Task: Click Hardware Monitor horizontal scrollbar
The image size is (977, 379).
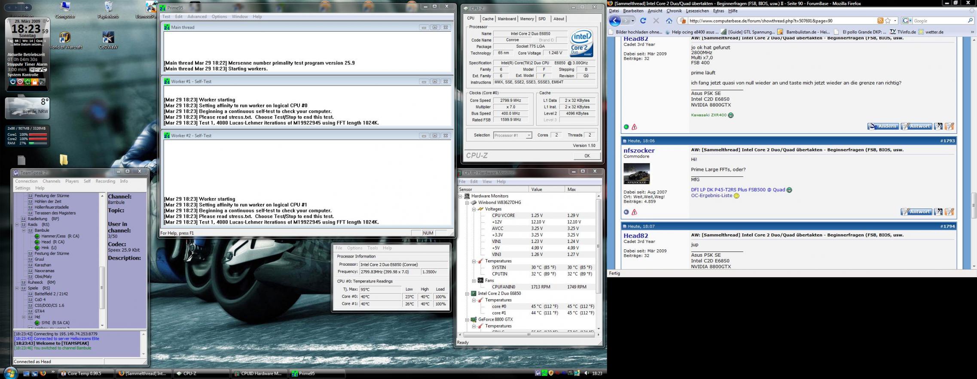Action: click(x=528, y=335)
